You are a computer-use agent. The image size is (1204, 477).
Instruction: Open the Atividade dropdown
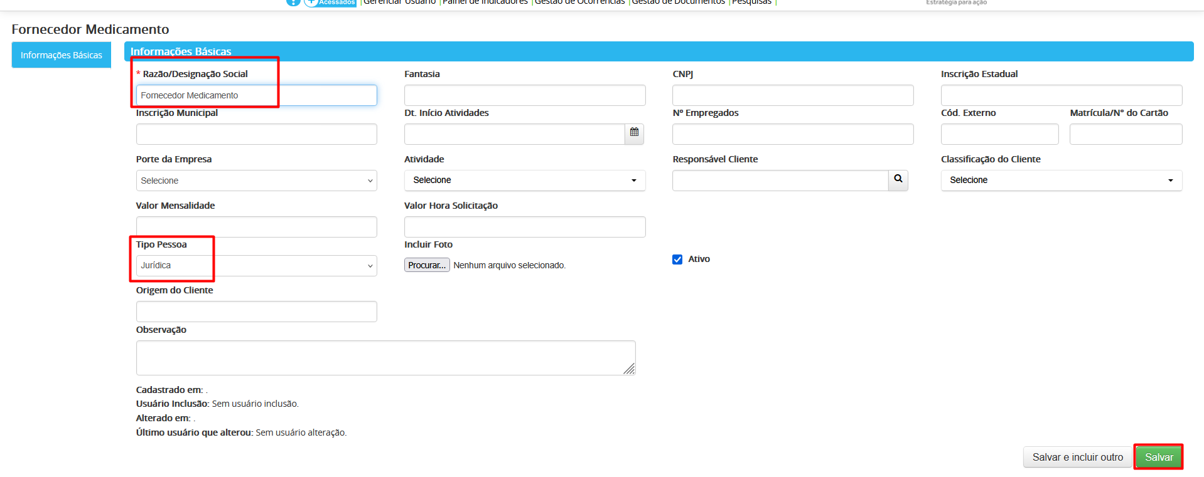click(x=524, y=181)
